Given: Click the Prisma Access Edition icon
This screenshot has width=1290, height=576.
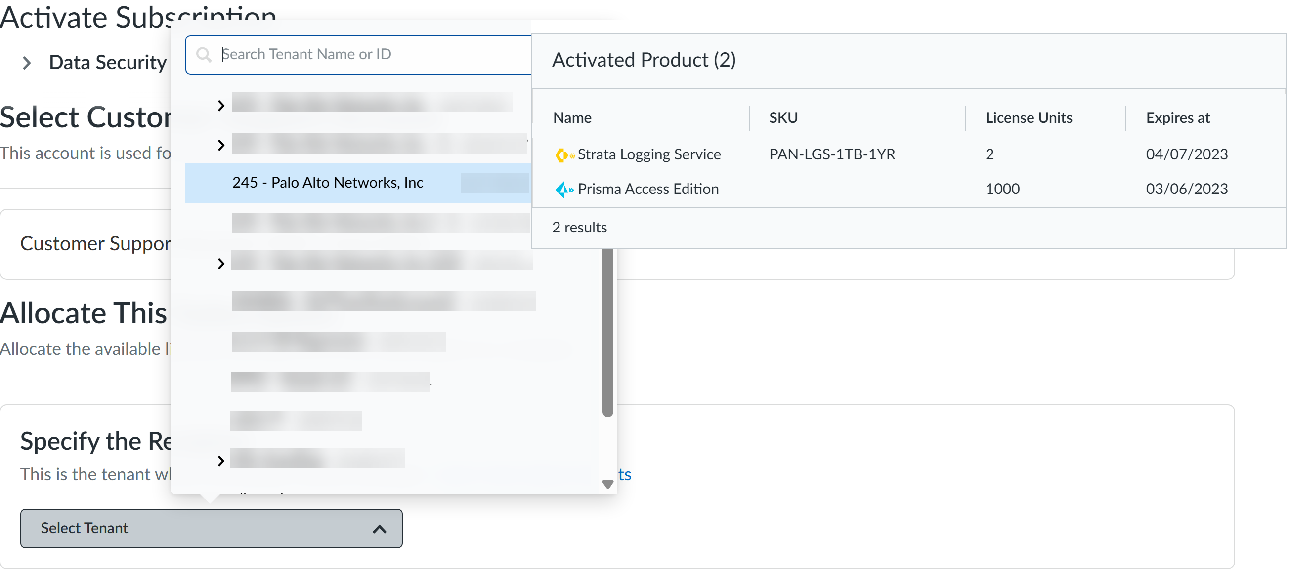Looking at the screenshot, I should coord(564,190).
